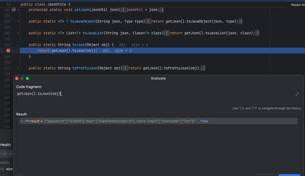
Task: Expand the folded toJavaList method on line 109
Action: pos(18,33)
